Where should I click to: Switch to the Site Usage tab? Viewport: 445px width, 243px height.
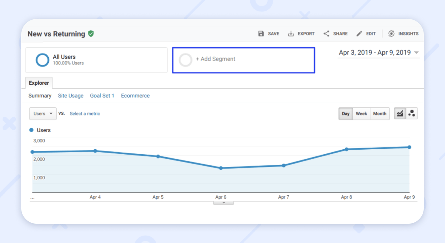pyautogui.click(x=71, y=96)
